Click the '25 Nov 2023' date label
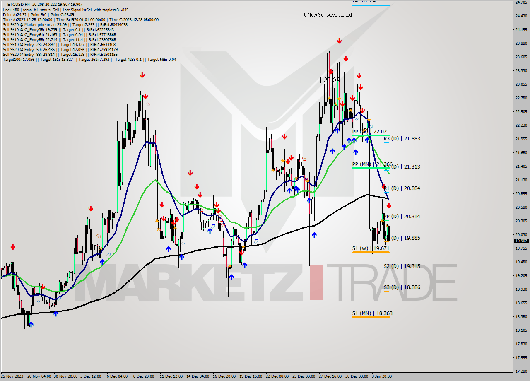The height and width of the screenshot is (381, 530). (x=13, y=376)
